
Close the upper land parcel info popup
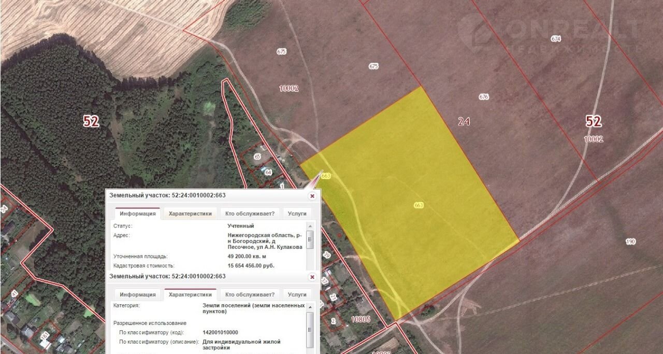(x=312, y=196)
